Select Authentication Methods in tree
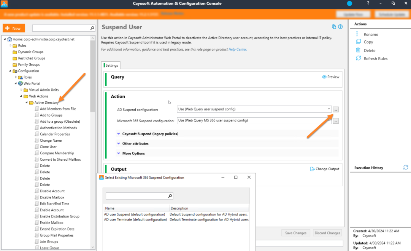The height and width of the screenshot is (251, 411). coord(58,128)
